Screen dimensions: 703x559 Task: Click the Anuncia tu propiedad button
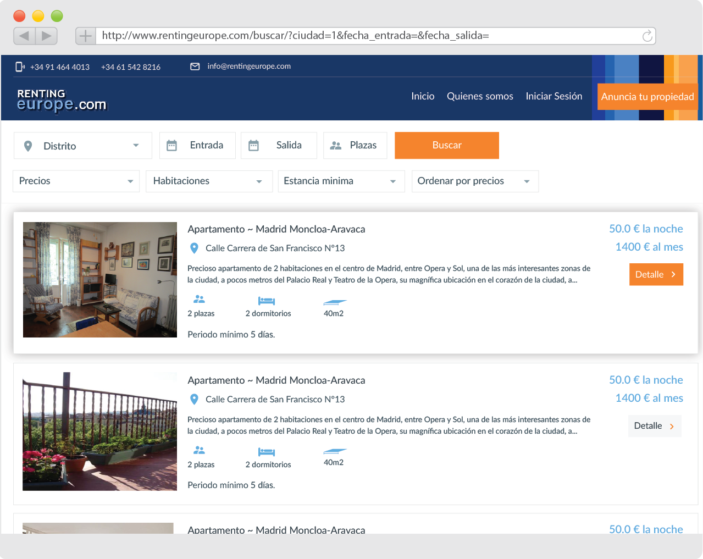(647, 97)
